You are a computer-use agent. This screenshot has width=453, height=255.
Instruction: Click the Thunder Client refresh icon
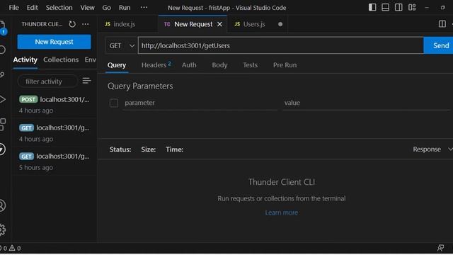click(x=72, y=24)
